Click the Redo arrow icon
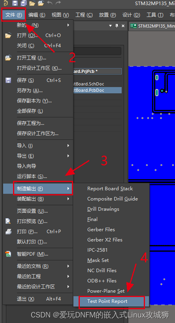This screenshot has width=175, height=323. coord(58,3)
